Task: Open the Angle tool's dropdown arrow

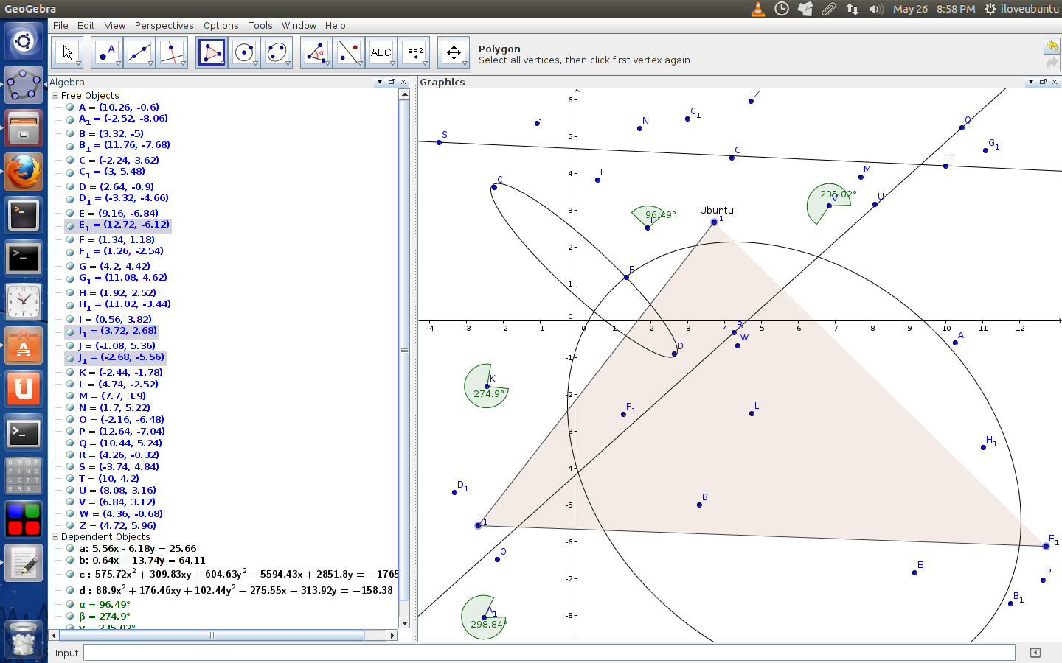Action: 327,64
